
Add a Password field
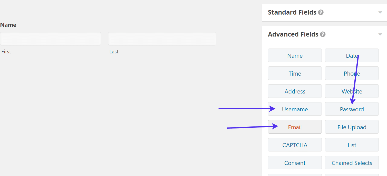[352, 109]
